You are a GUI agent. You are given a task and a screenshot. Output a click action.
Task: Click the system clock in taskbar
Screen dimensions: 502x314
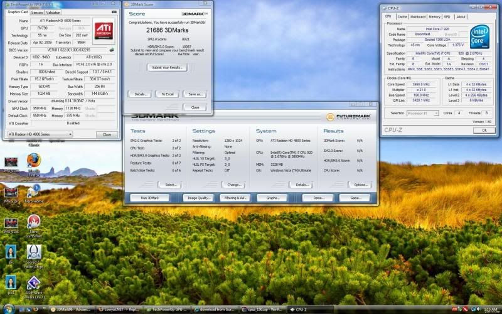[491, 310]
